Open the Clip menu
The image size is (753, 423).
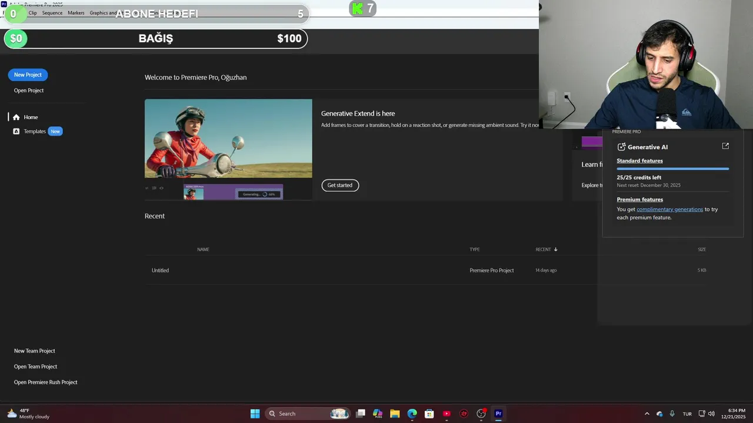[32, 13]
